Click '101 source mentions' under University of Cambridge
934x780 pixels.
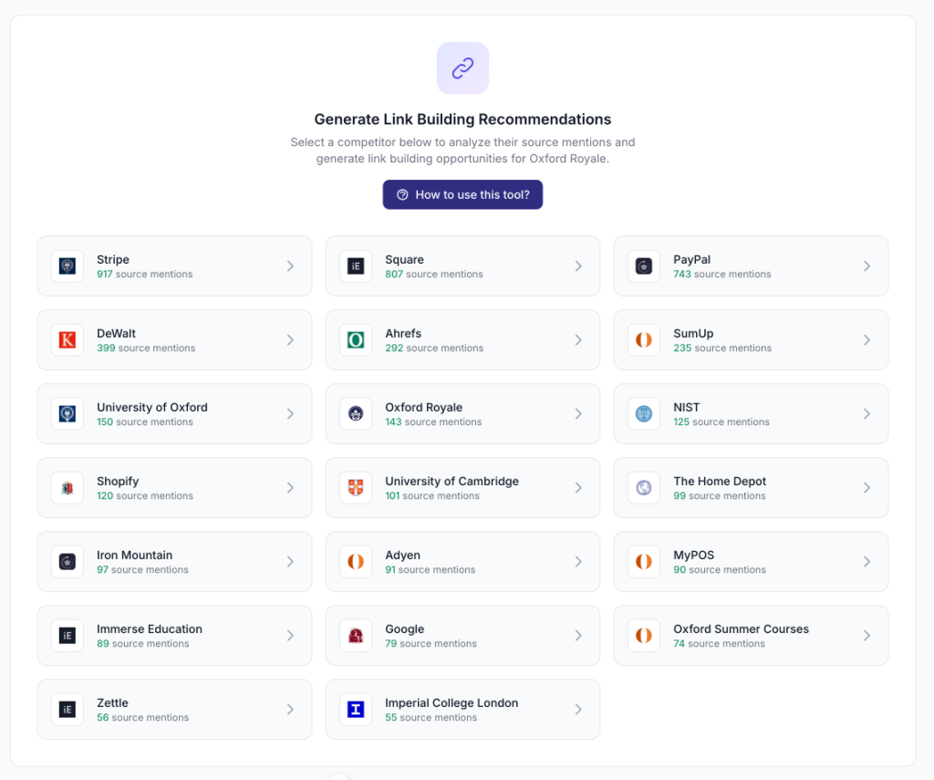click(431, 495)
